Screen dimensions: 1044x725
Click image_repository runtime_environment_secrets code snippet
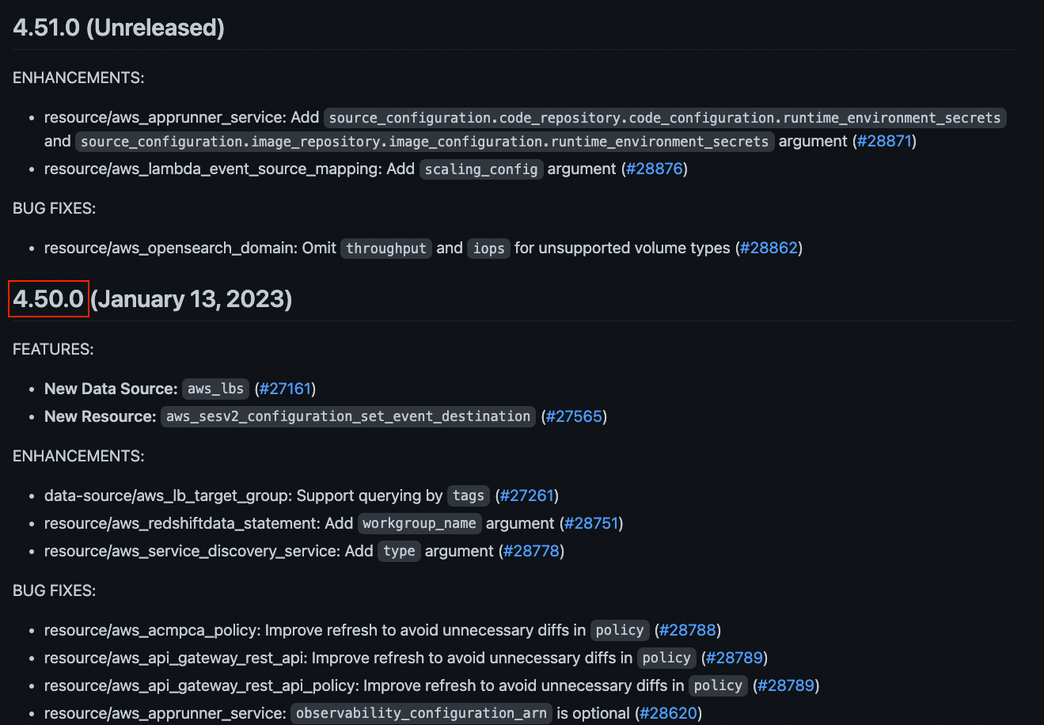[424, 142]
